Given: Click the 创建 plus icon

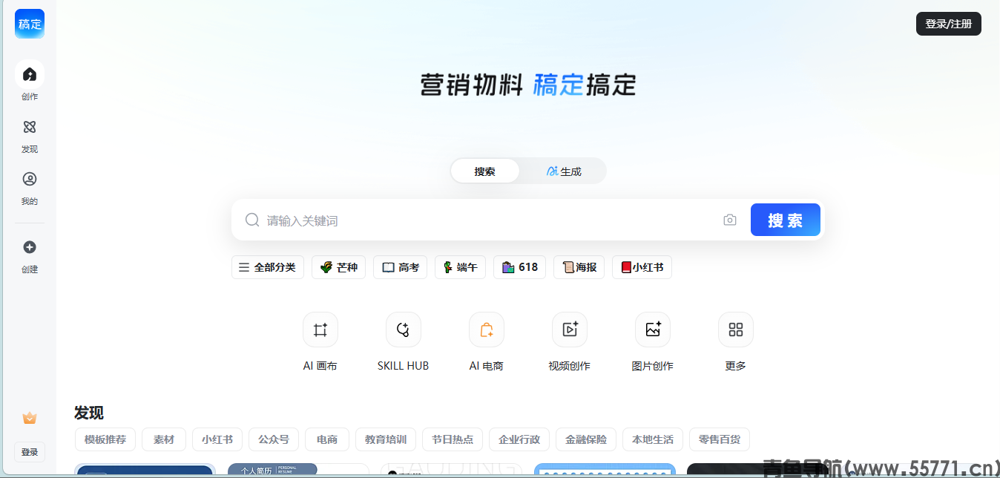Looking at the screenshot, I should (x=30, y=247).
